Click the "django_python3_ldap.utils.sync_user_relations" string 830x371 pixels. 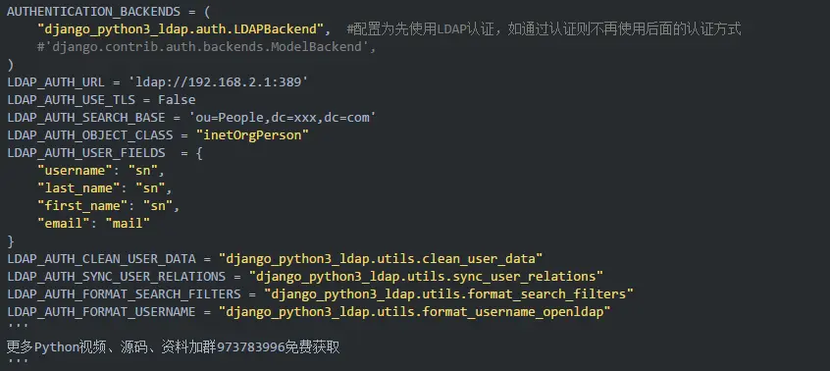[426, 276]
